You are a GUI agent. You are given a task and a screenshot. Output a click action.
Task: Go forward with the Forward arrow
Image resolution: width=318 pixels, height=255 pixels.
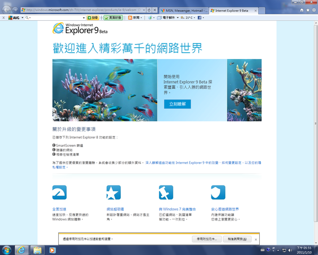15,10
